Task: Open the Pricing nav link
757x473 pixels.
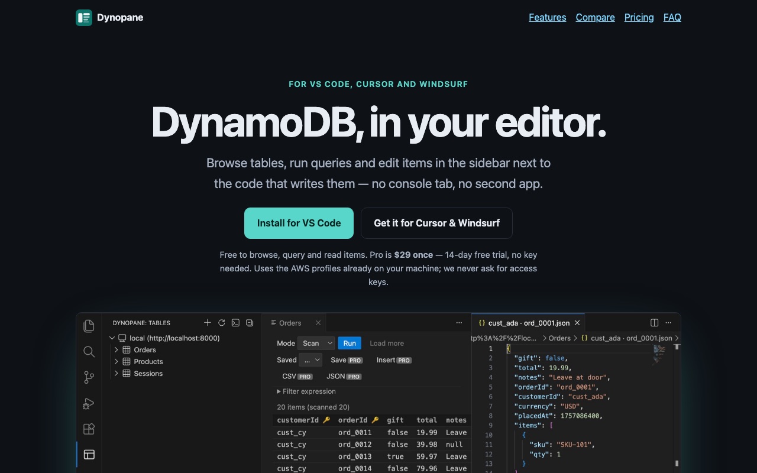Action: click(639, 18)
